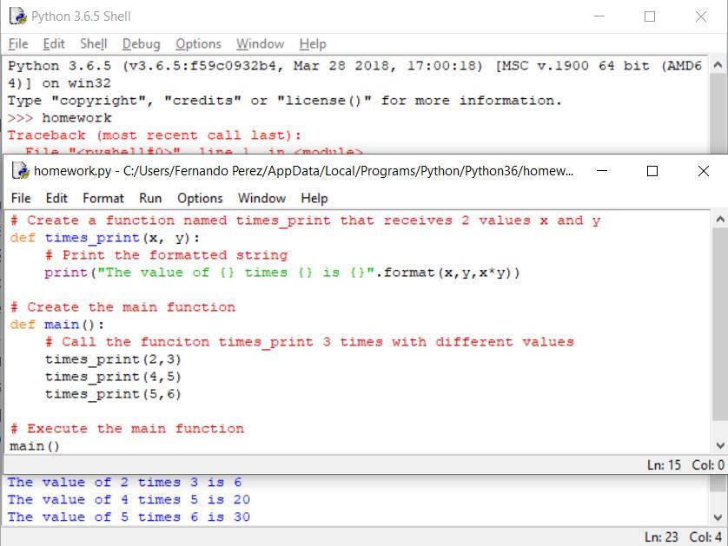The width and height of the screenshot is (728, 546).
Task: Click Shell output 'The value of 5 times 6 is 30'
Action: tap(129, 516)
